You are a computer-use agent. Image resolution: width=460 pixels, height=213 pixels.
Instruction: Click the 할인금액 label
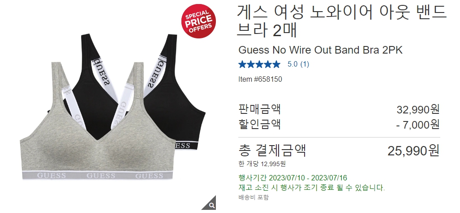[260, 124]
